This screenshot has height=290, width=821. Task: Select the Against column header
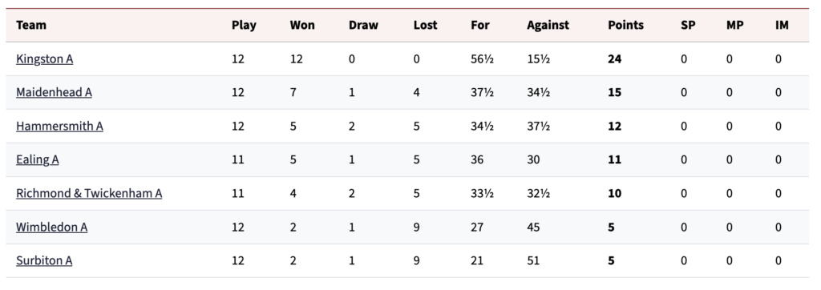[548, 25]
